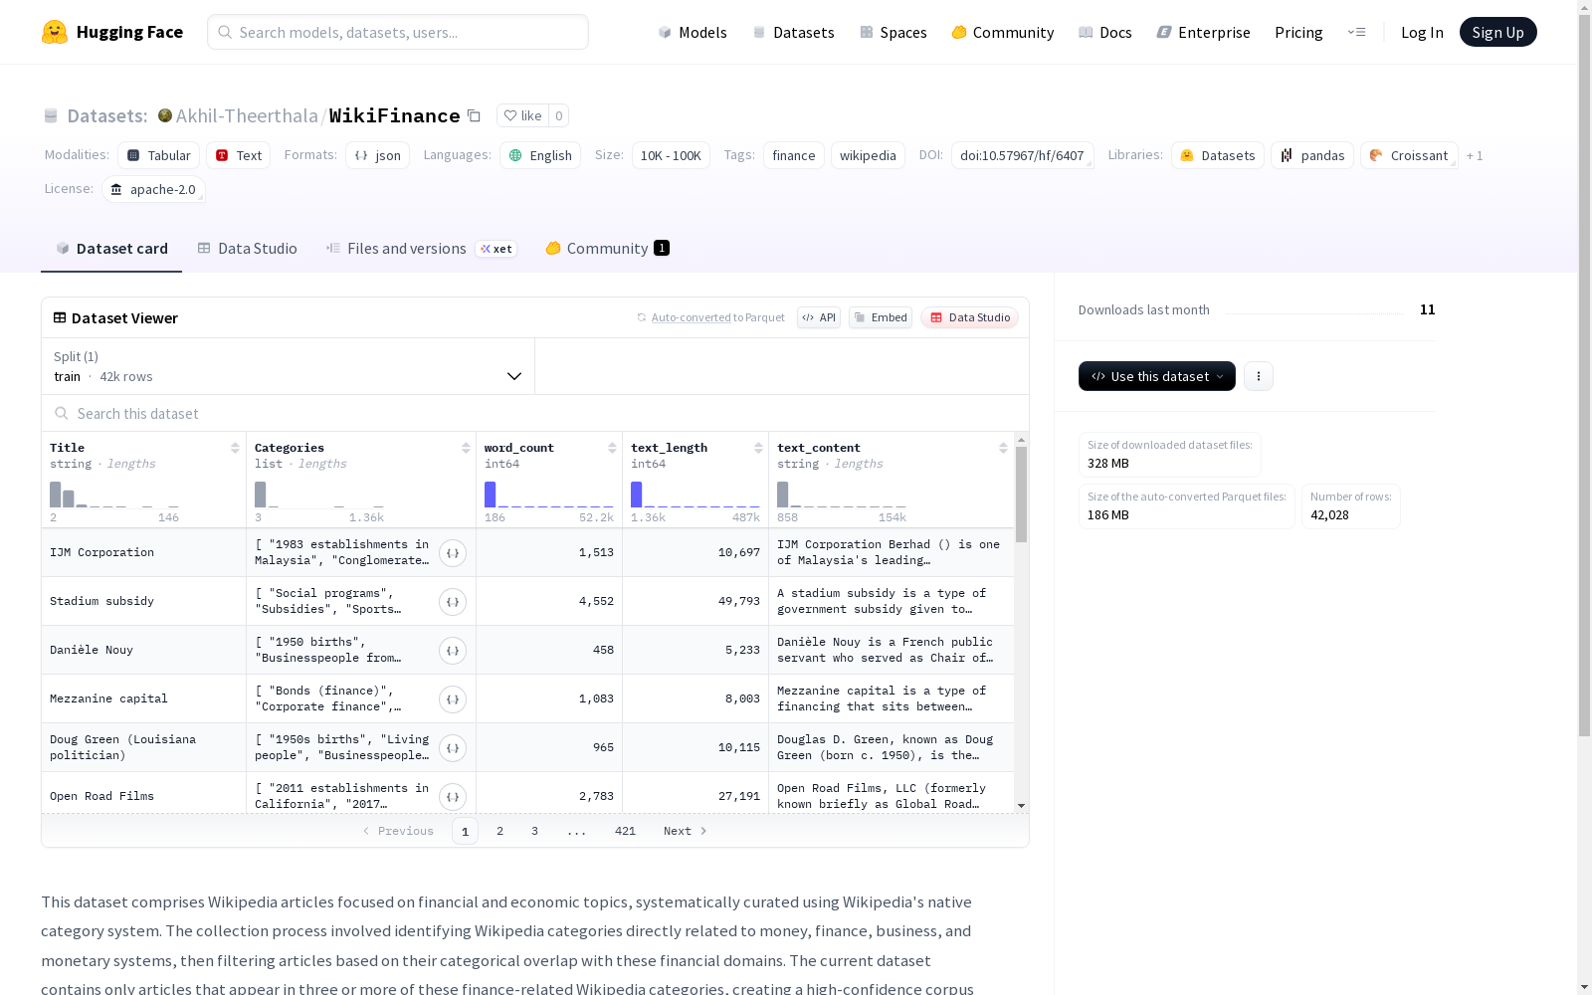Open Docs in the top navigation
The height and width of the screenshot is (995, 1592).
pyautogui.click(x=1105, y=32)
